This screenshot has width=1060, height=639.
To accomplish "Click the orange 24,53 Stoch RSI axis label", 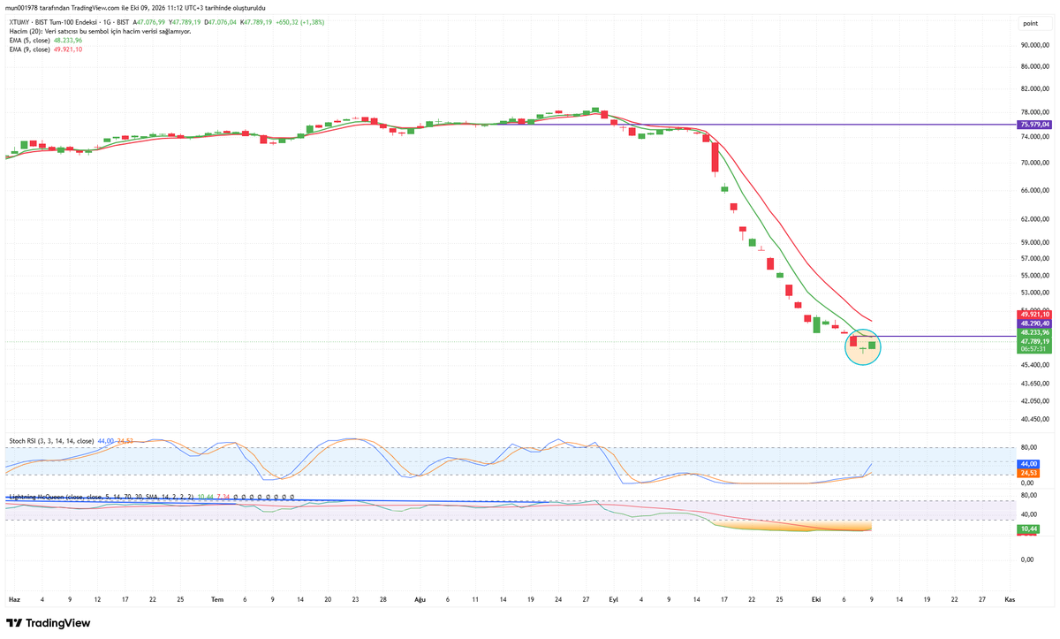I will 1029,474.
